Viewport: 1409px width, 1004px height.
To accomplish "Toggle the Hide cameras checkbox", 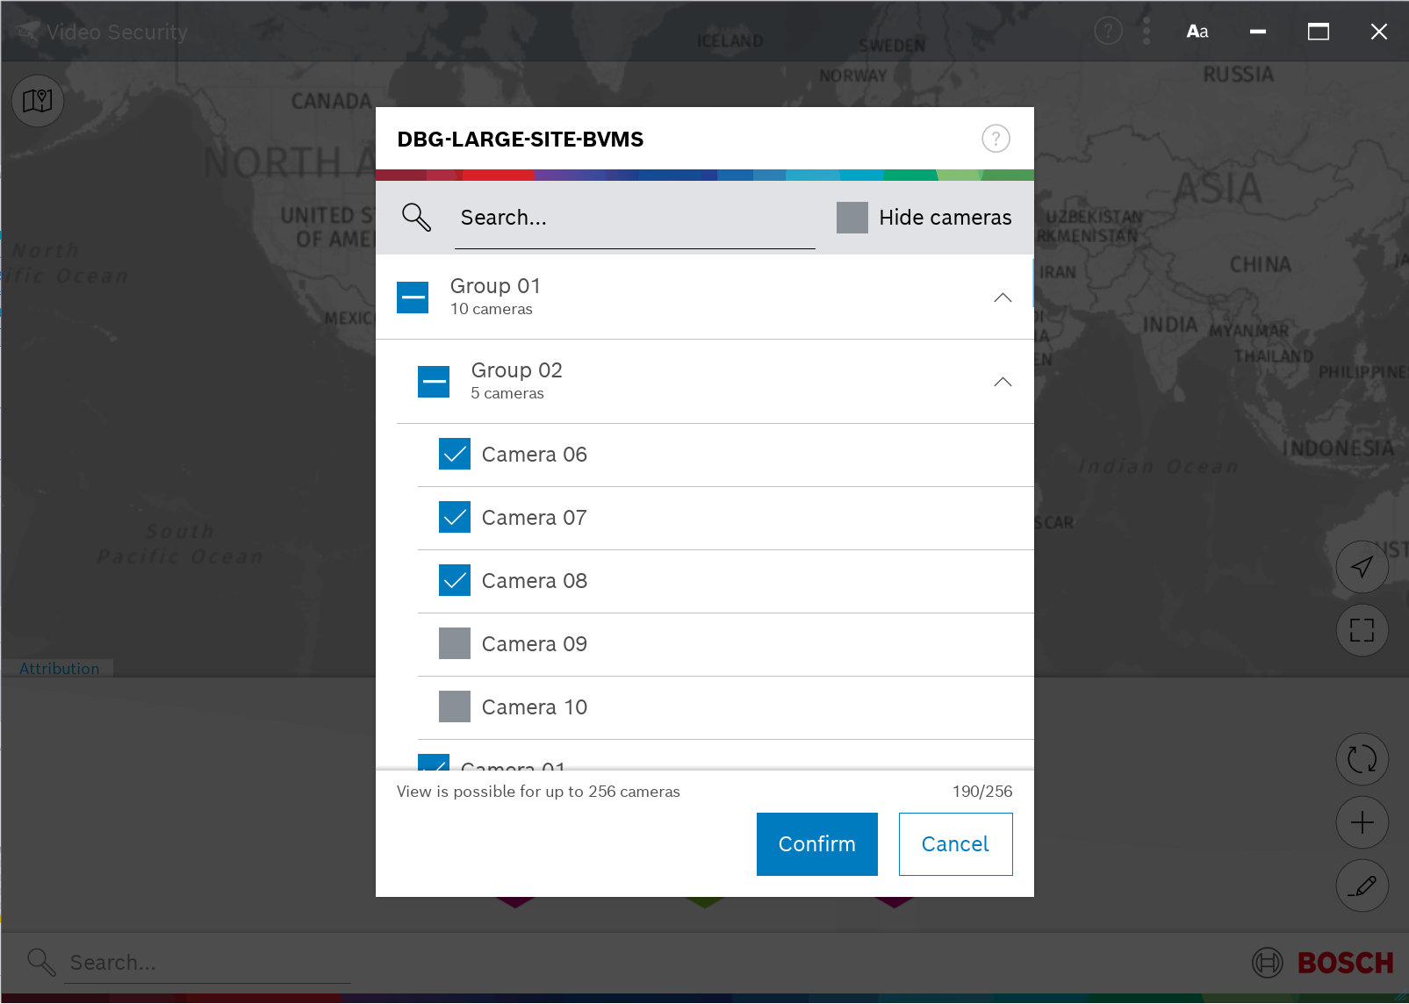I will [852, 218].
